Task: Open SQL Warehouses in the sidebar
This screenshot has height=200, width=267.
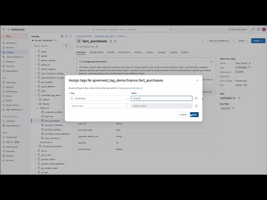Action: (x=14, y=109)
